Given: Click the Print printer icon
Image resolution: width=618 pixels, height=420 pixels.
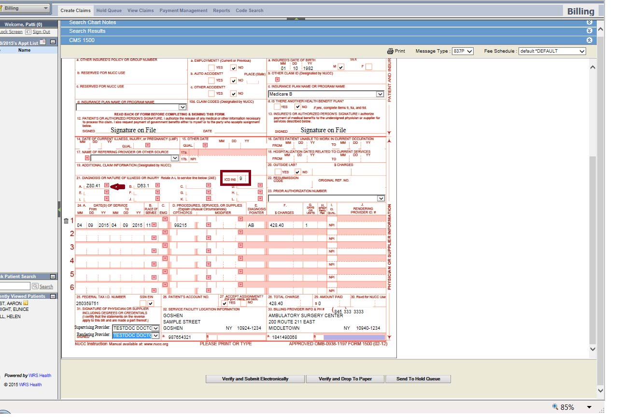Looking at the screenshot, I should [x=390, y=51].
